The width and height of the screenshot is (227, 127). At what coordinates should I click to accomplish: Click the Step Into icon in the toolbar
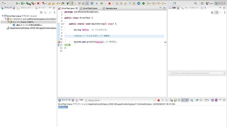117,3
